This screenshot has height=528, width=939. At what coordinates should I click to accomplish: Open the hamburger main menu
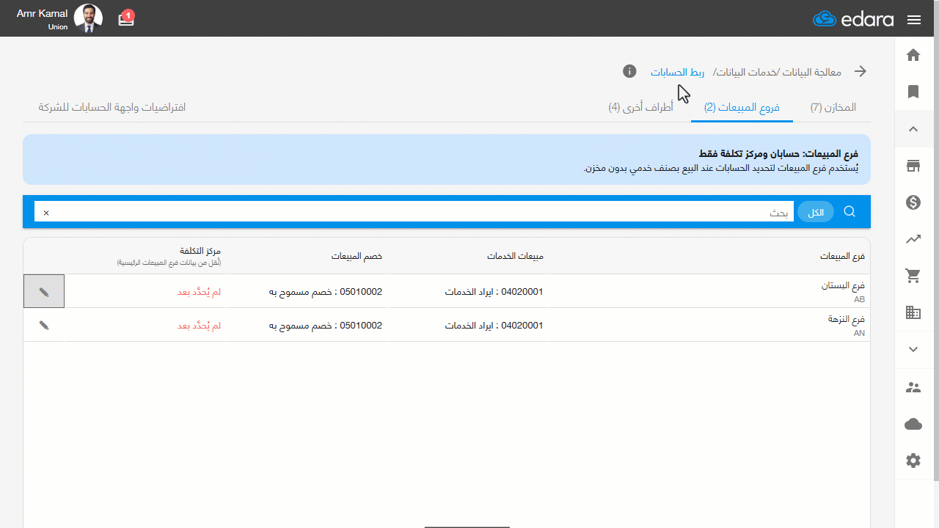coord(913,20)
